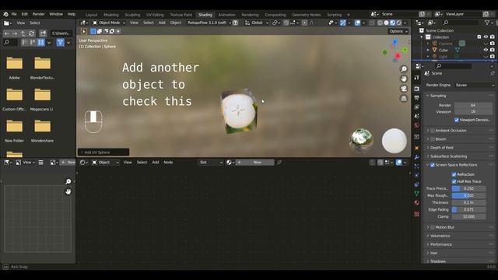Open the shader editor Node menu
Viewport: 498px width, 280px height.
[x=168, y=163]
